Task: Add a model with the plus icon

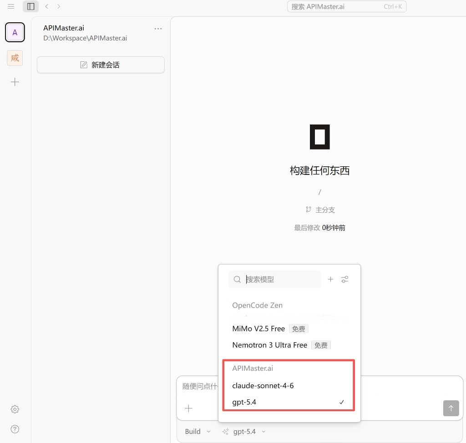Action: point(330,279)
